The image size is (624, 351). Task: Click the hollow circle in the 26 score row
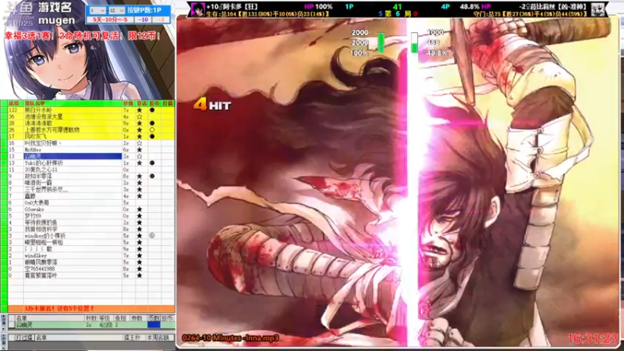[x=152, y=129]
